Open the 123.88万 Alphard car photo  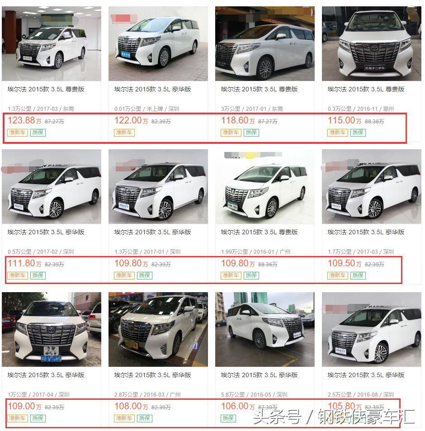coord(52,44)
